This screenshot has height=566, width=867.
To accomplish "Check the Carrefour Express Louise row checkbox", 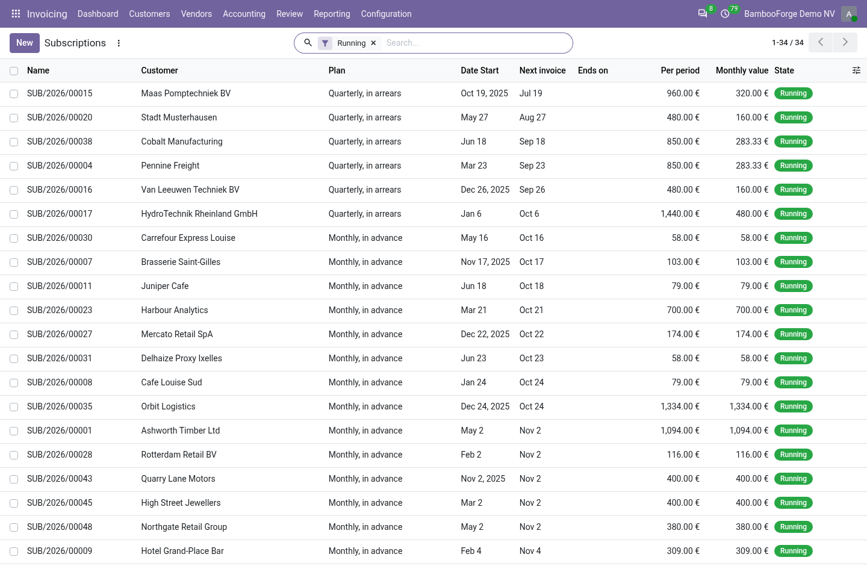I will point(14,238).
